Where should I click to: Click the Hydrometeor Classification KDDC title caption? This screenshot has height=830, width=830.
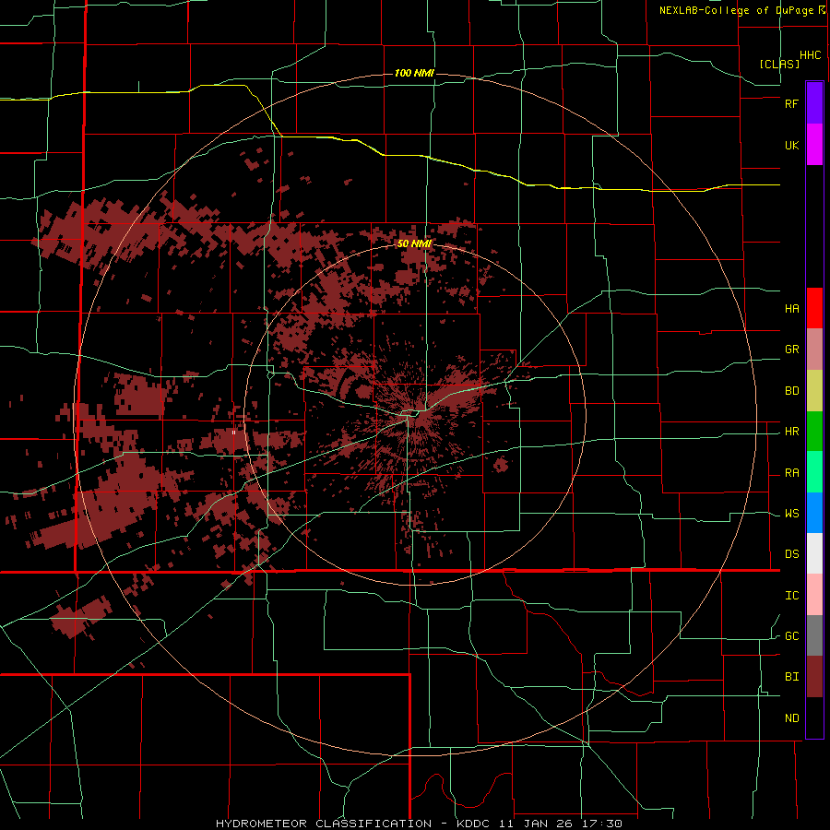[419, 824]
